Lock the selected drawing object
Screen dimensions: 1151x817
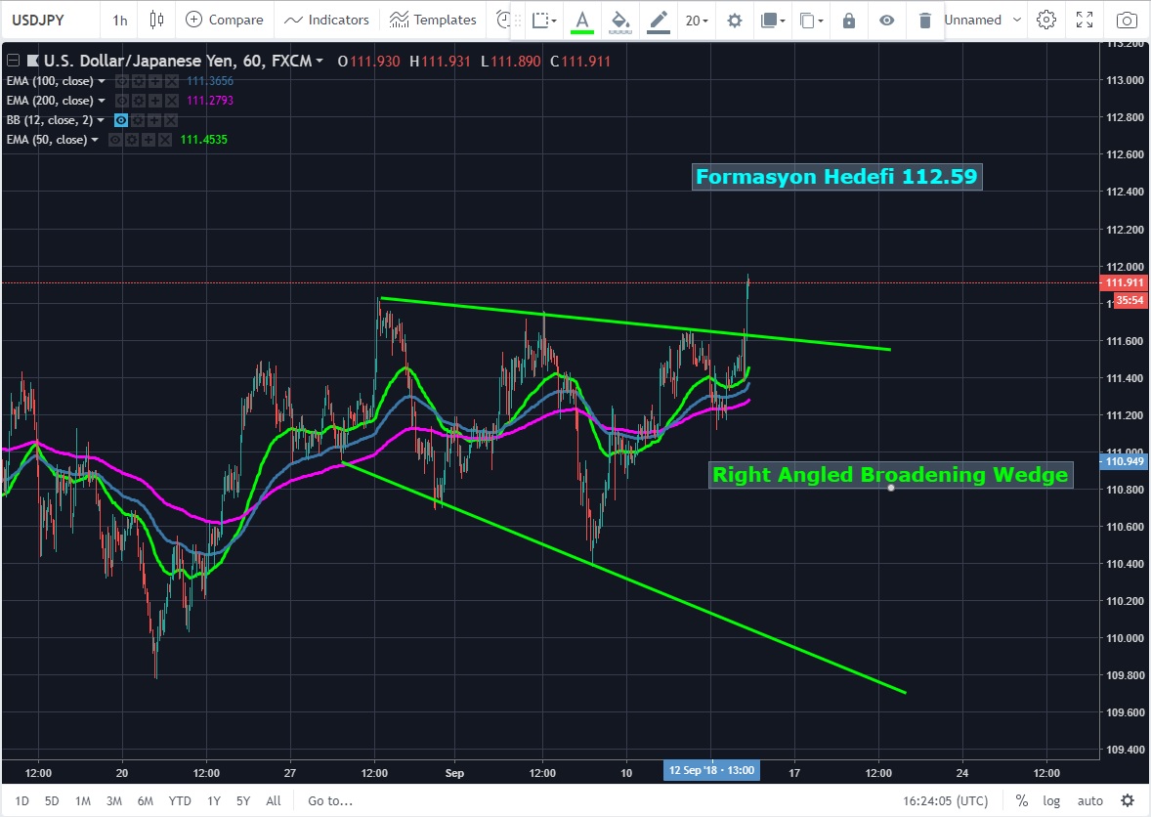pyautogui.click(x=848, y=21)
